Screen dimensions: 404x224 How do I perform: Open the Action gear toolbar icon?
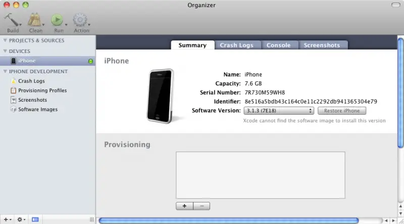pyautogui.click(x=81, y=20)
